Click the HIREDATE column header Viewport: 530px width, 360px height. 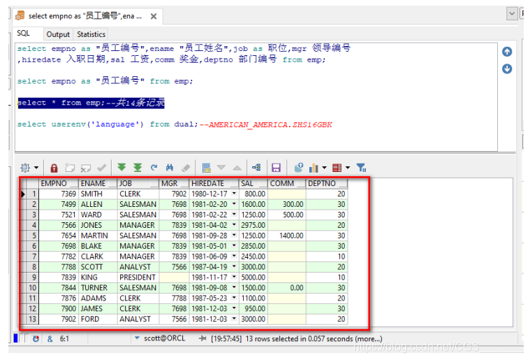tap(214, 183)
